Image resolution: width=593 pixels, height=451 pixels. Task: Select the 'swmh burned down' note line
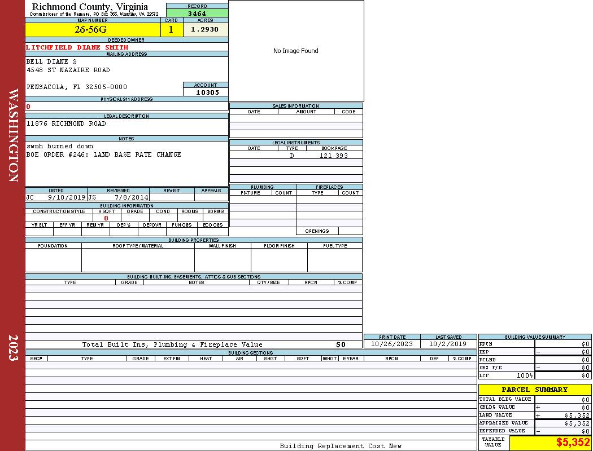[x=60, y=146]
